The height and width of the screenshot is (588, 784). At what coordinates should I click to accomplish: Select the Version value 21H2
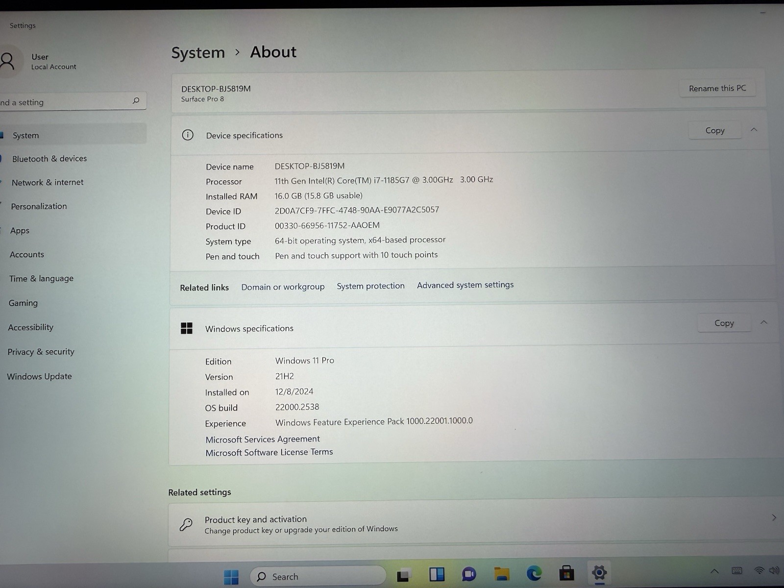point(284,376)
